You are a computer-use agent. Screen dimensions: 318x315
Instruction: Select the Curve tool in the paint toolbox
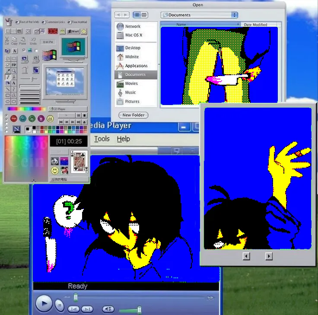14,89
